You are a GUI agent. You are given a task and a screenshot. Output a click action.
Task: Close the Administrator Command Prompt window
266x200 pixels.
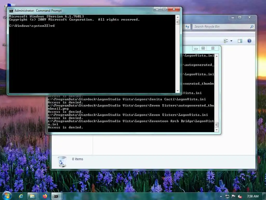[174, 9]
